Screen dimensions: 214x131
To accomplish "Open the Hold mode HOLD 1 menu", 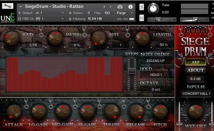I will point(156,75).
